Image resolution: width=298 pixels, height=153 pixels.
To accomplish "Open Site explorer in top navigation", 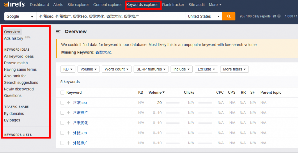I will (x=78, y=5).
